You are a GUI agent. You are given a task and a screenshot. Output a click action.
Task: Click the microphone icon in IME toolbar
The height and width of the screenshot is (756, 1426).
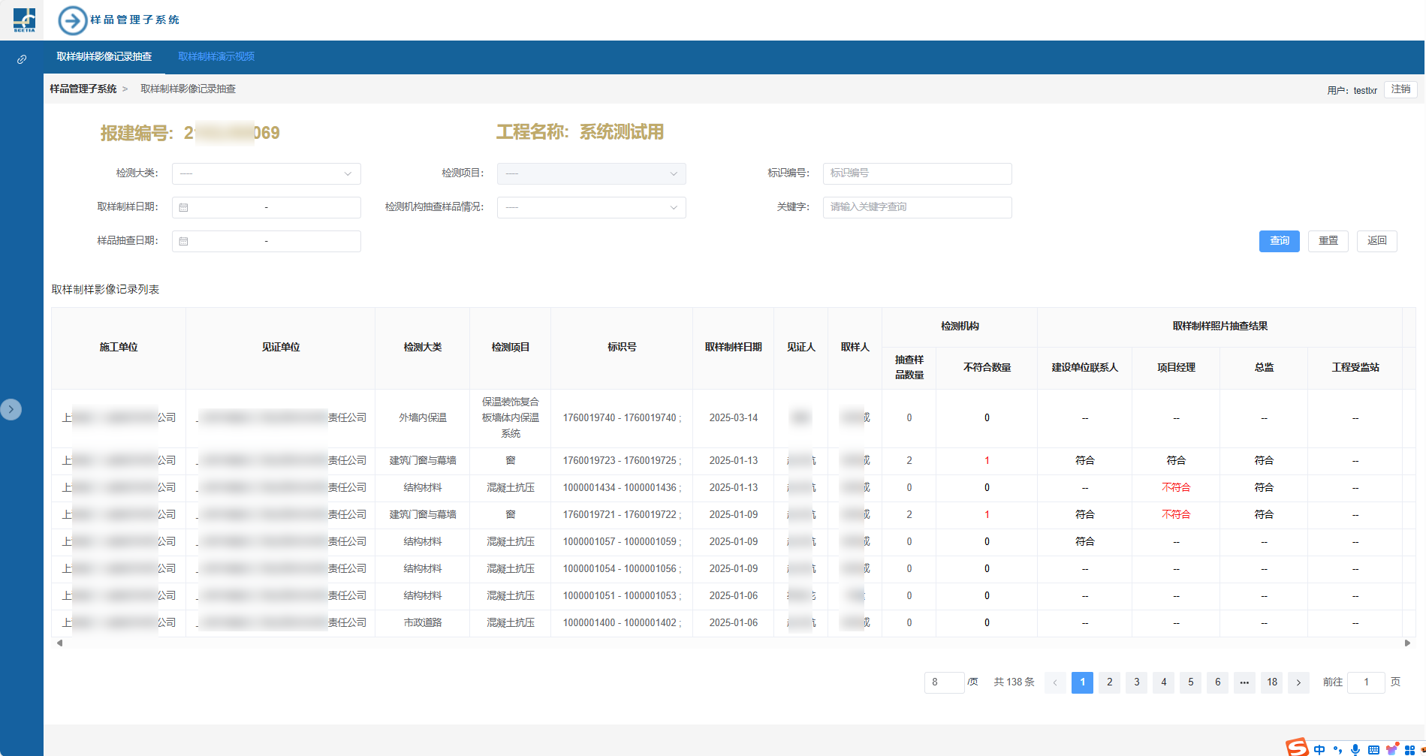pos(1355,749)
